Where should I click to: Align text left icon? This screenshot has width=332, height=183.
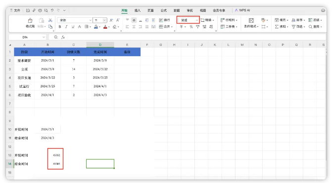coord(127,27)
